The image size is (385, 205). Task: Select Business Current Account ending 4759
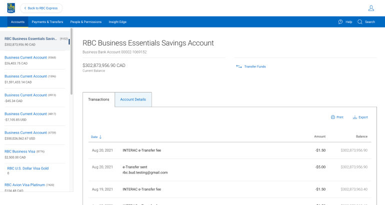pyautogui.click(x=25, y=132)
